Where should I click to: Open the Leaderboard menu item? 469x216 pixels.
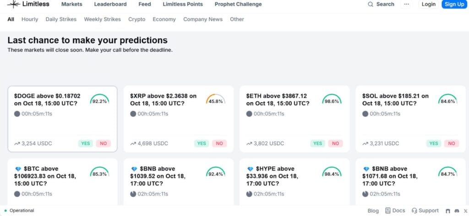pyautogui.click(x=110, y=4)
